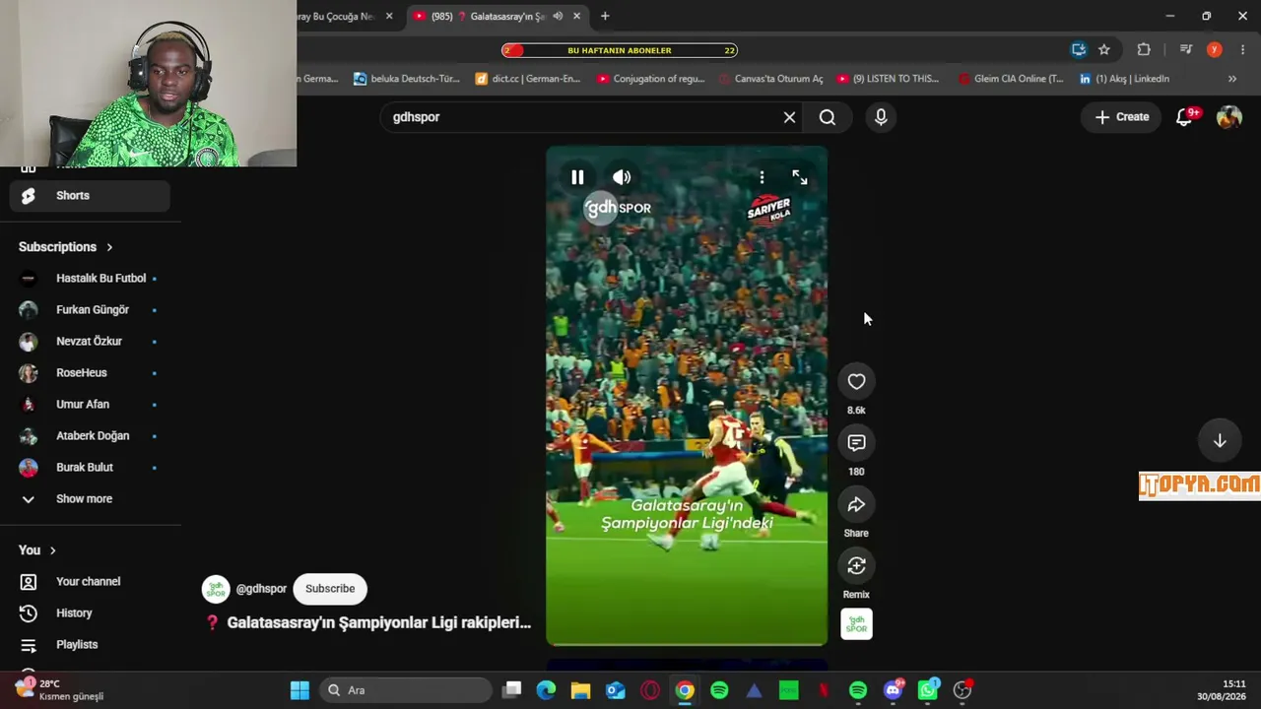The width and height of the screenshot is (1261, 709).
Task: Pause the Short video
Action: pos(577,177)
